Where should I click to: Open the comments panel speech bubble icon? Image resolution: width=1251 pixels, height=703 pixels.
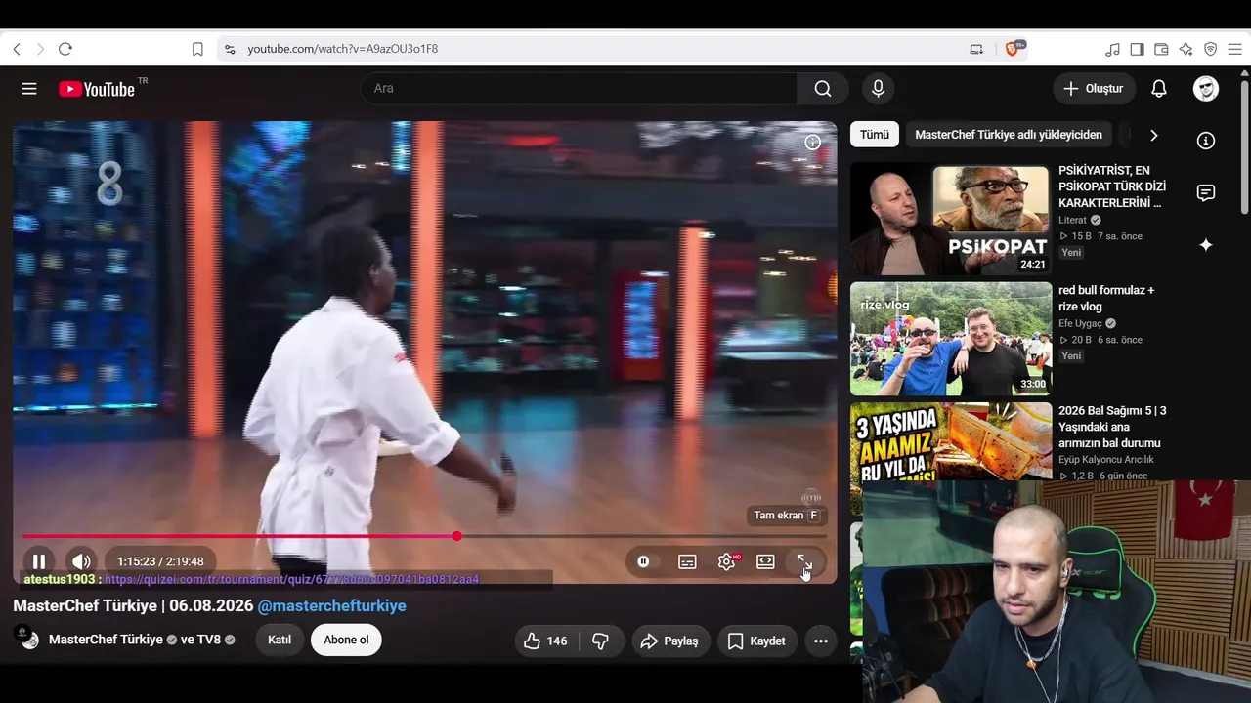pos(1206,192)
